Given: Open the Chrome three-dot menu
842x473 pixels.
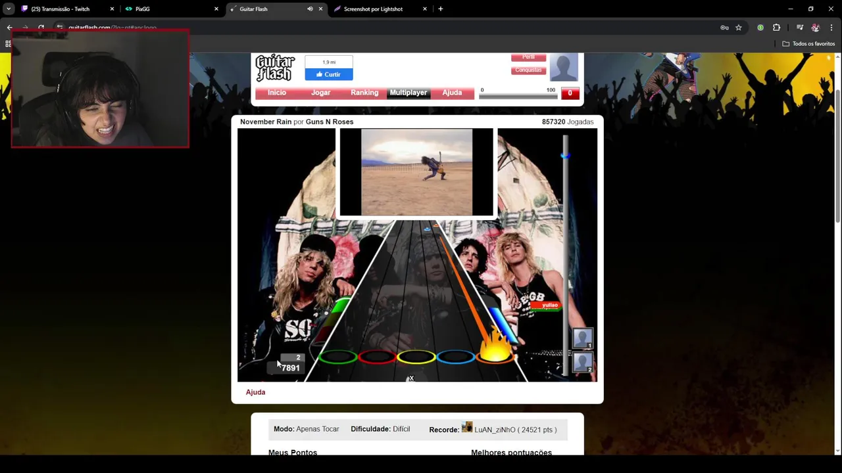Looking at the screenshot, I should [x=831, y=28].
